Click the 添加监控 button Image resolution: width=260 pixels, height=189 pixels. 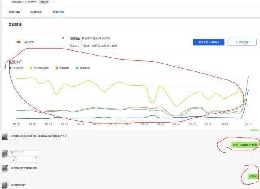pyautogui.click(x=242, y=42)
